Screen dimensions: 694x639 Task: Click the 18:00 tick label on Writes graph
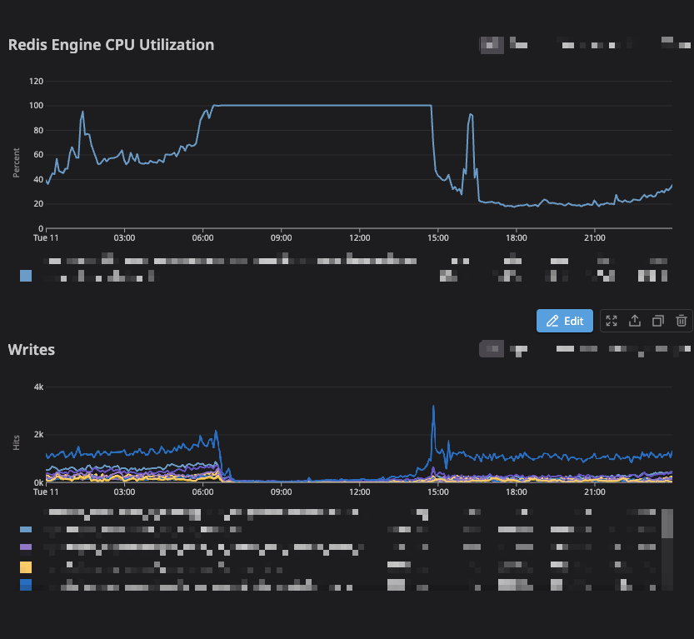point(516,492)
